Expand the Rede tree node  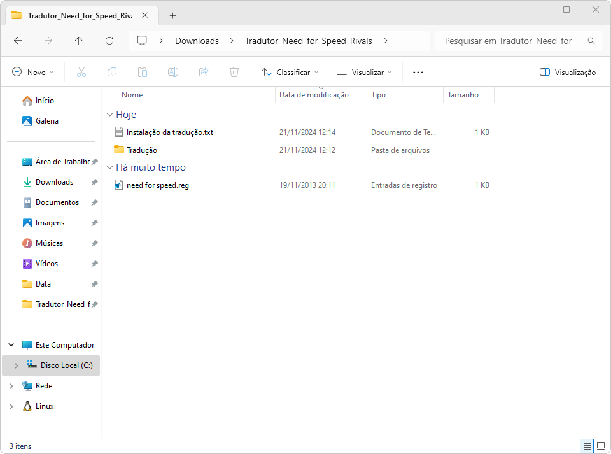11,386
